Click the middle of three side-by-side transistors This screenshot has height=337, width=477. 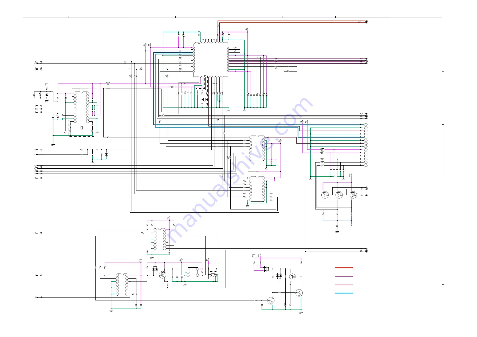pyautogui.click(x=339, y=195)
